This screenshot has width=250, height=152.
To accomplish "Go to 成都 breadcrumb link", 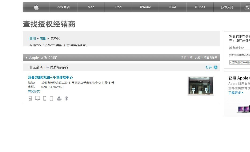I will (x=43, y=38).
